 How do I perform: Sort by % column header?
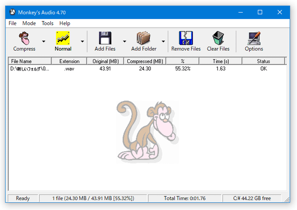click(182, 61)
